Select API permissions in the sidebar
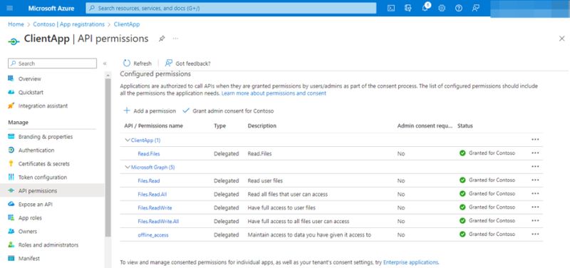570x268 pixels. click(x=53, y=191)
